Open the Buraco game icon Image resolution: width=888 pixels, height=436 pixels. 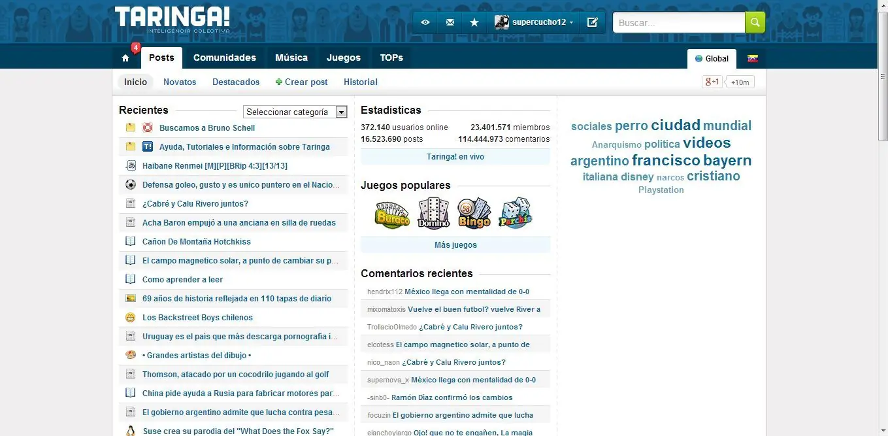pyautogui.click(x=392, y=213)
